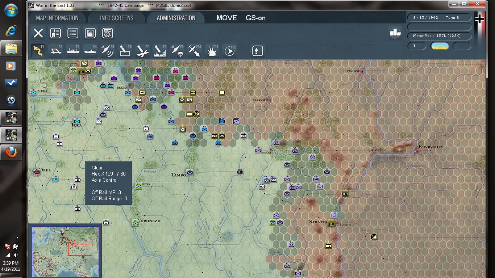Open the bar chart icon near date panel
This screenshot has height=278, width=495.
(395, 32)
